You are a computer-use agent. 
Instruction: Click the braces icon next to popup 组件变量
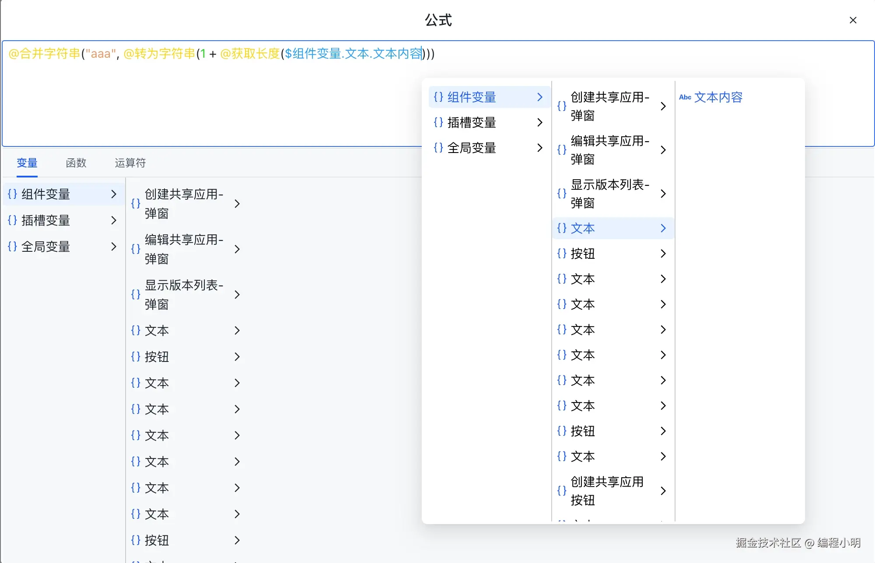(x=438, y=97)
